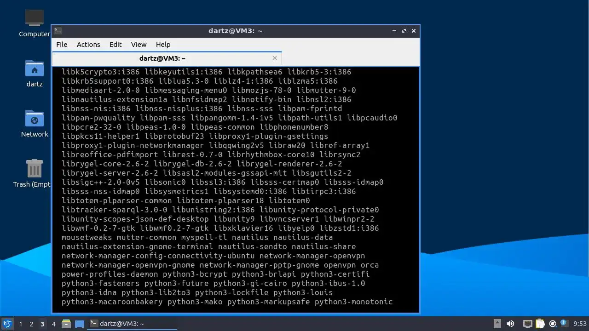589x331 pixels.
Task: Switch to workspace 1
Action: pos(20,324)
